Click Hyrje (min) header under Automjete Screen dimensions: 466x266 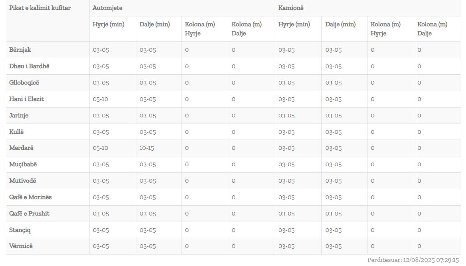(x=108, y=24)
